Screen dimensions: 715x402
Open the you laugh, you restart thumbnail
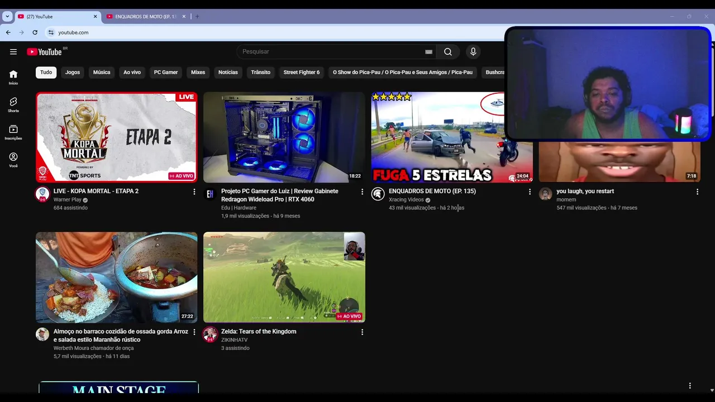[x=619, y=162]
